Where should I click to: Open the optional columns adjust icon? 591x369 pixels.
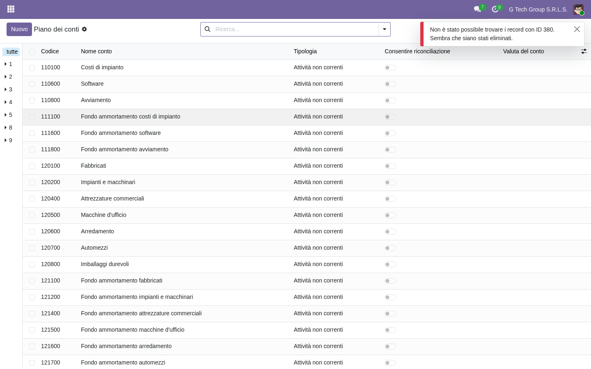[x=584, y=51]
